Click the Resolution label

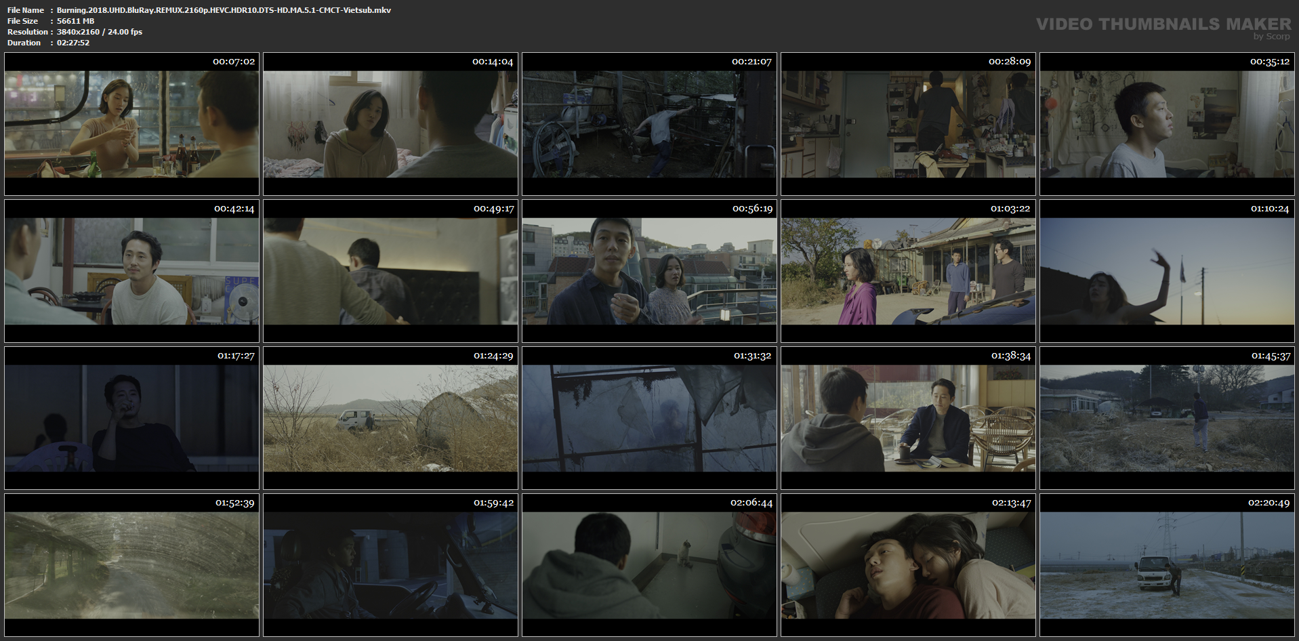(28, 32)
